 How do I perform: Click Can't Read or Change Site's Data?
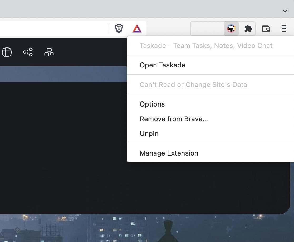pos(193,85)
